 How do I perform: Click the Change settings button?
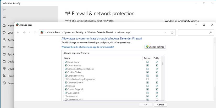click(155, 47)
